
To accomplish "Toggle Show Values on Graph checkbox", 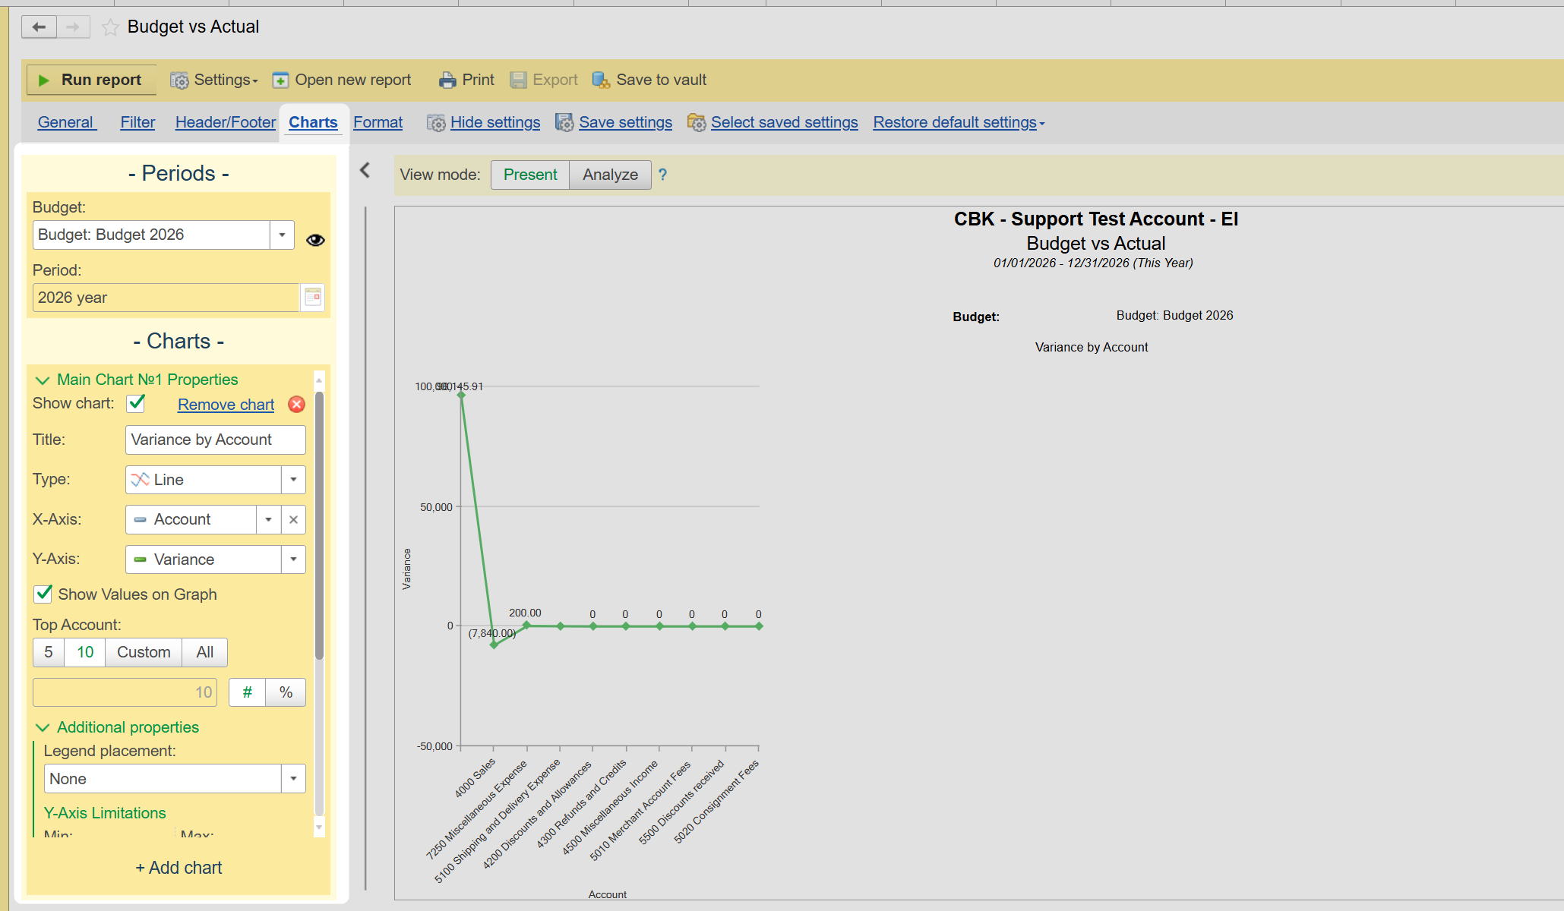I will tap(43, 594).
